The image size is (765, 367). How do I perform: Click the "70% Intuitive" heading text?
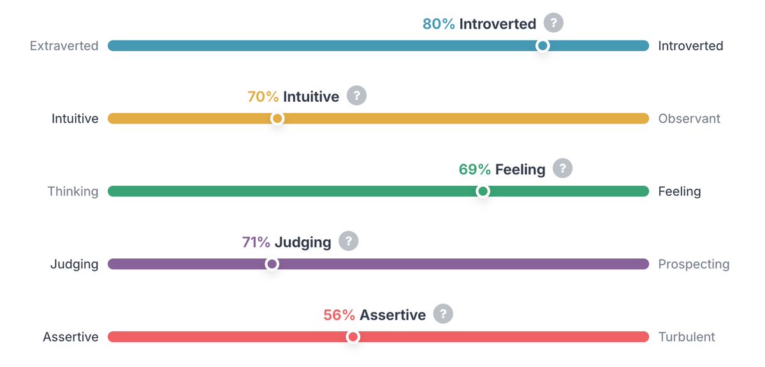(293, 97)
